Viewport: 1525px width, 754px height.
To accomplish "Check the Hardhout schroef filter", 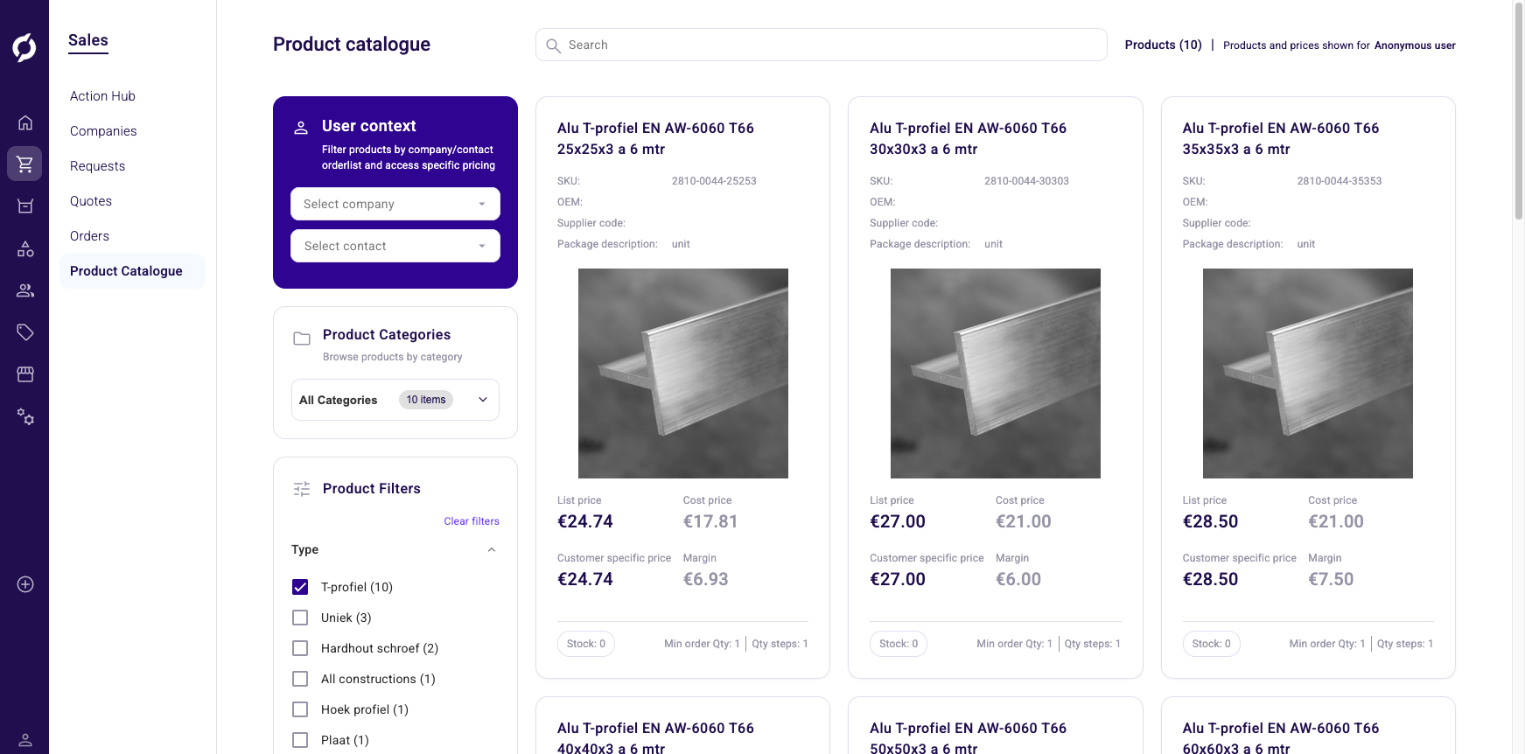I will coord(300,648).
